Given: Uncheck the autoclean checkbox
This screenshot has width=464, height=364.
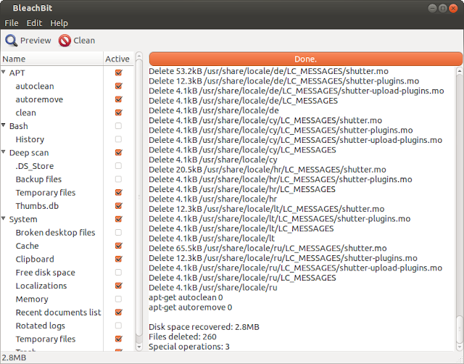Looking at the screenshot, I should 118,86.
